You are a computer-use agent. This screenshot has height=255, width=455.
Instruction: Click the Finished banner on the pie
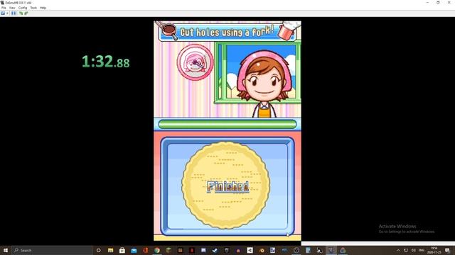tap(227, 186)
